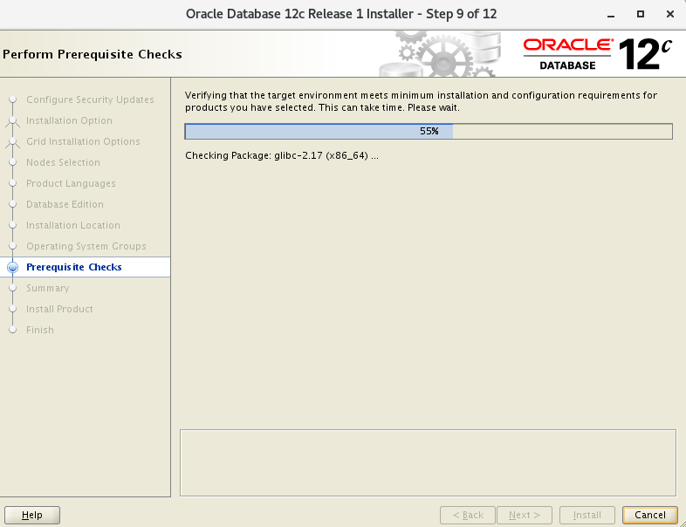Click 'Checking Package: glibc-2.17' status text

[x=282, y=155]
